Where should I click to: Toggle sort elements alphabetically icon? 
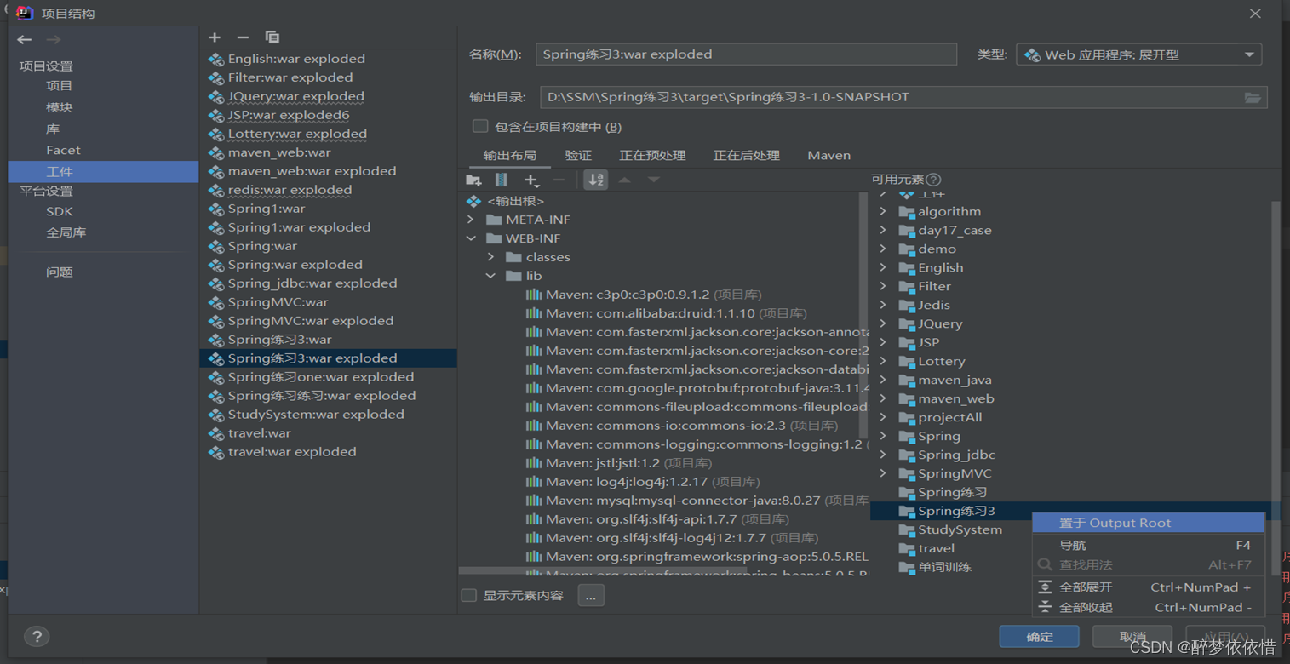[x=596, y=180]
